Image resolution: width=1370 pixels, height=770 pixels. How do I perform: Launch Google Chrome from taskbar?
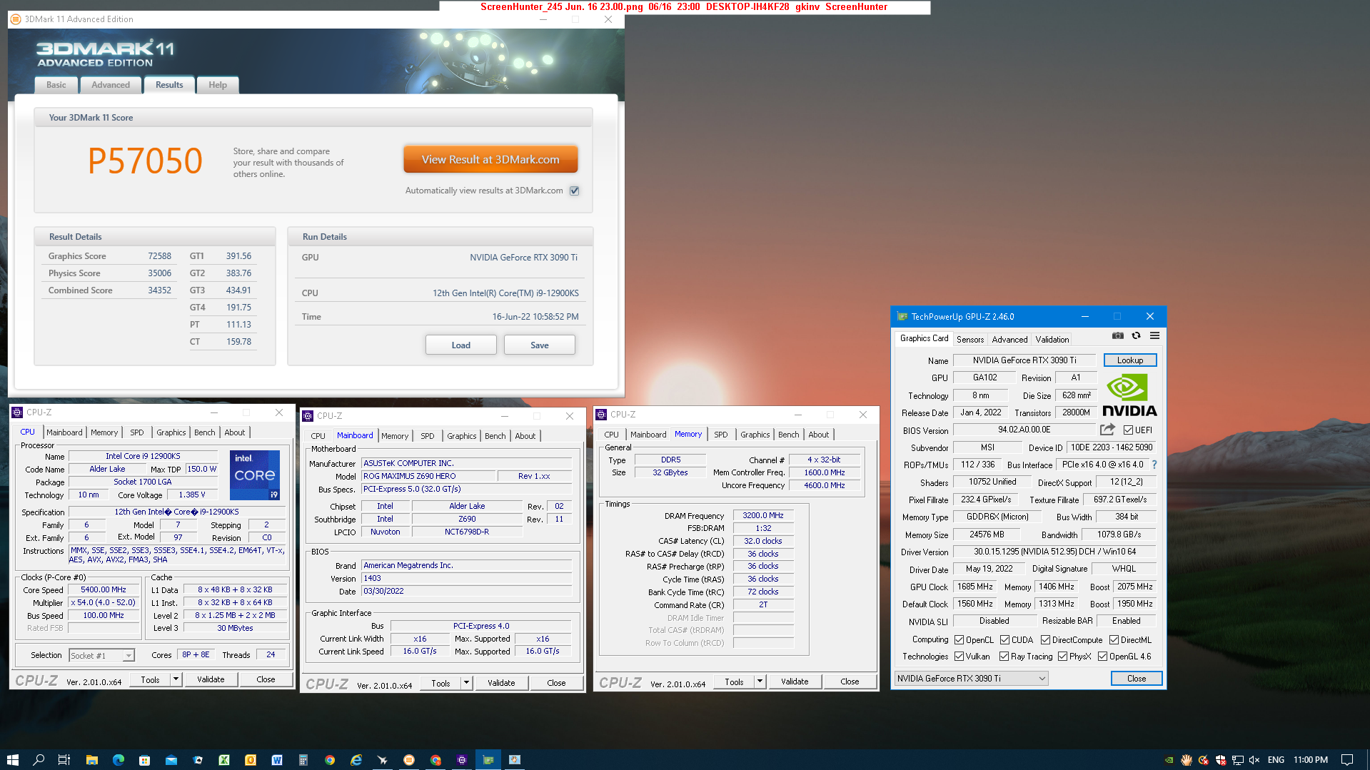click(329, 760)
